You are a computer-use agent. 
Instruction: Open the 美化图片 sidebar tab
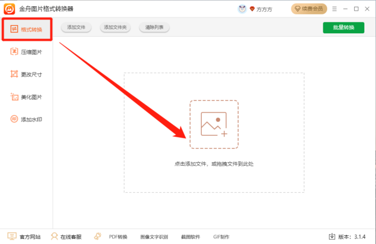pos(26,97)
